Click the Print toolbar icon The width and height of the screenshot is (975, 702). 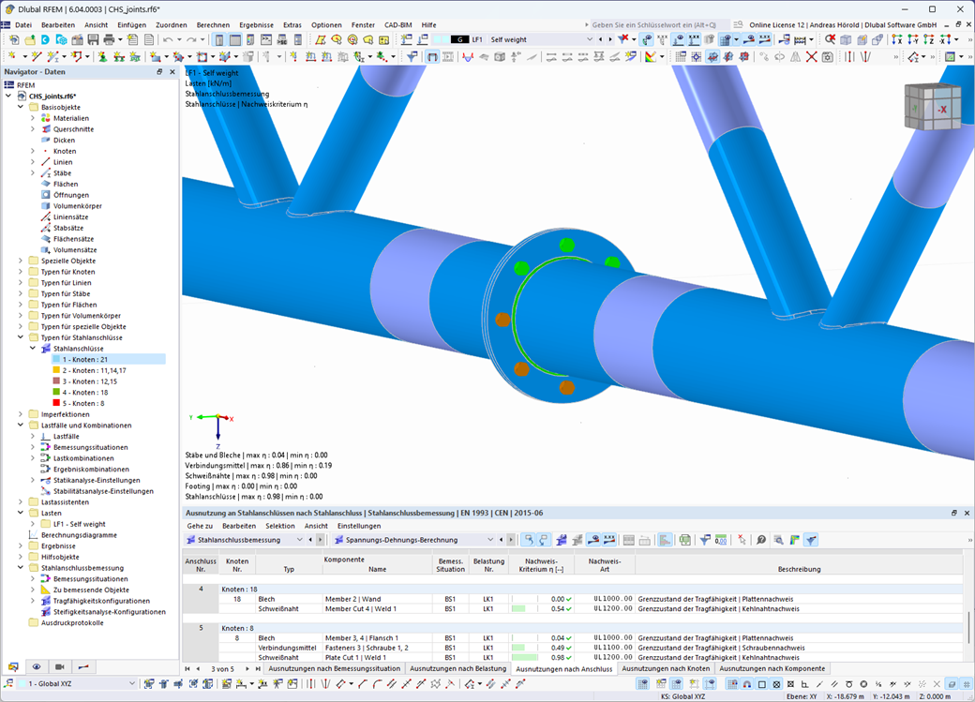pyautogui.click(x=109, y=39)
